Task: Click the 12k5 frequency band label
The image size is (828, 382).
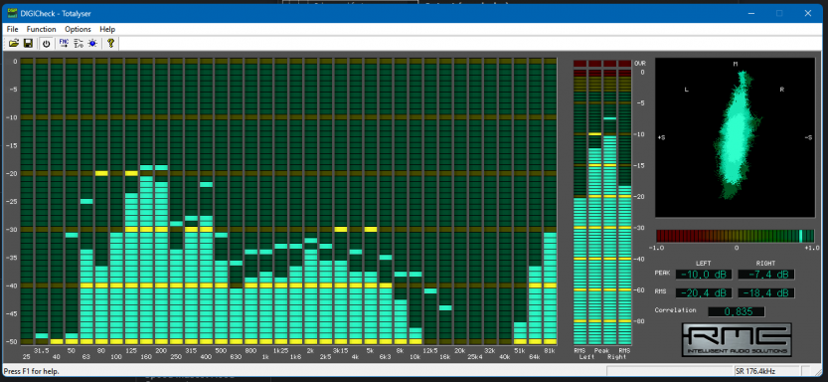Action: click(430, 350)
